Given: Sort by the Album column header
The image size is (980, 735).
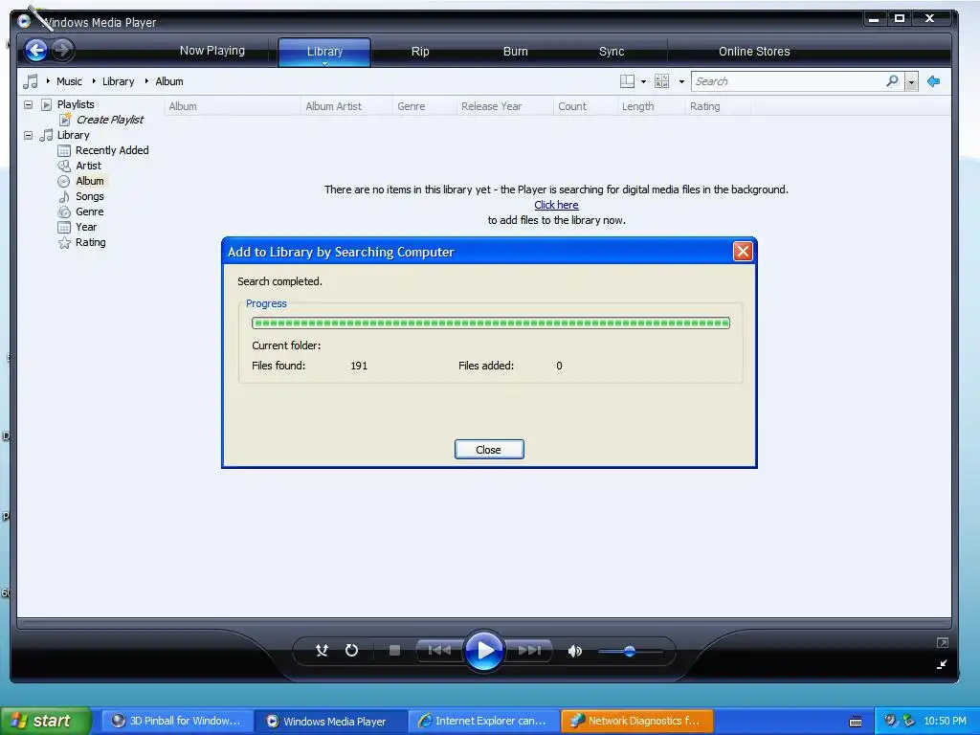Looking at the screenshot, I should pos(232,106).
